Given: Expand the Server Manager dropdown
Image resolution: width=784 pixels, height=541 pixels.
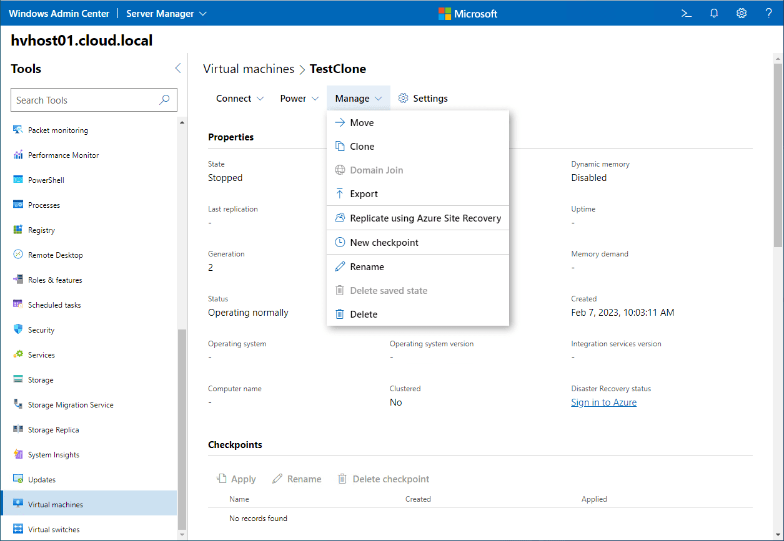Looking at the screenshot, I should tap(166, 13).
